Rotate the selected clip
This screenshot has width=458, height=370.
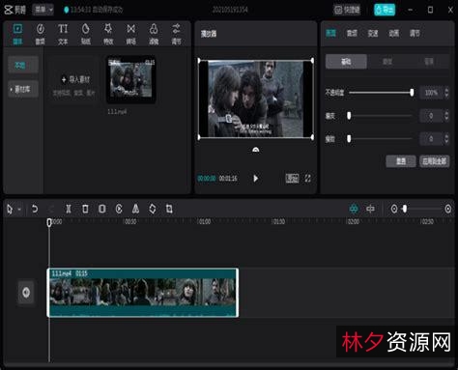(153, 209)
